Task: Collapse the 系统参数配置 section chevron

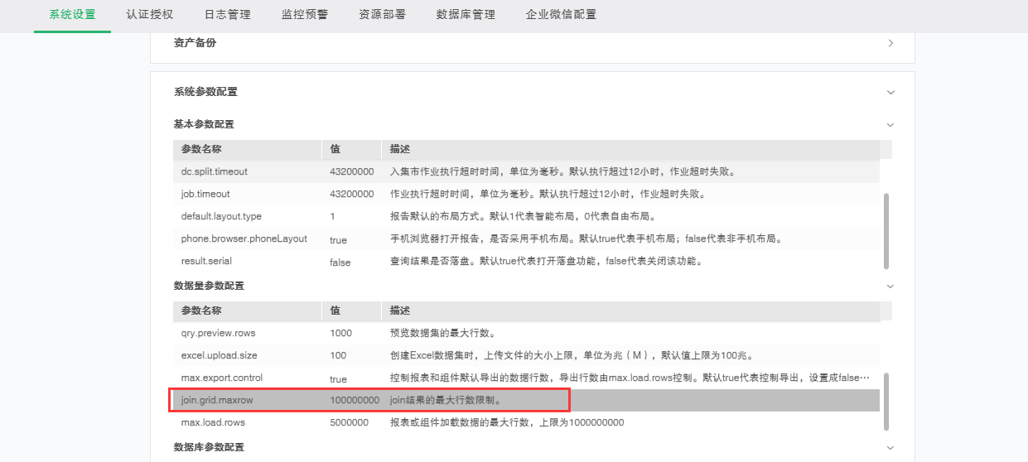Action: pyautogui.click(x=890, y=92)
